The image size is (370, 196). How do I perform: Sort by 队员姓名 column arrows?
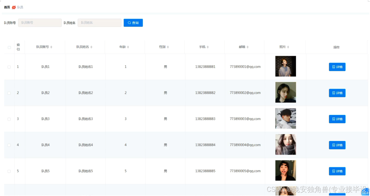pos(91,47)
